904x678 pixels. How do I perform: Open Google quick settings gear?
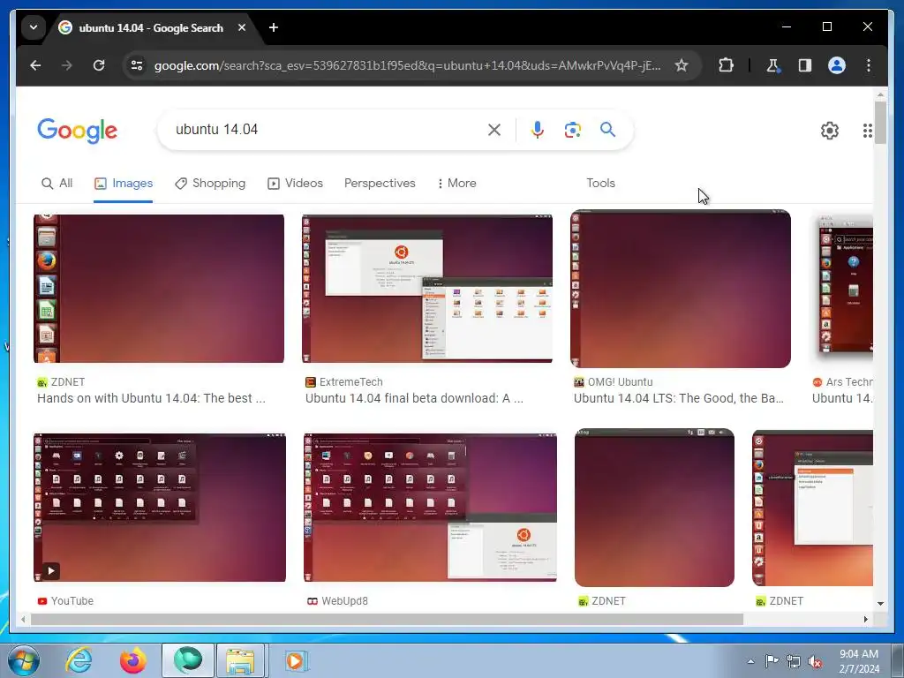tap(830, 131)
